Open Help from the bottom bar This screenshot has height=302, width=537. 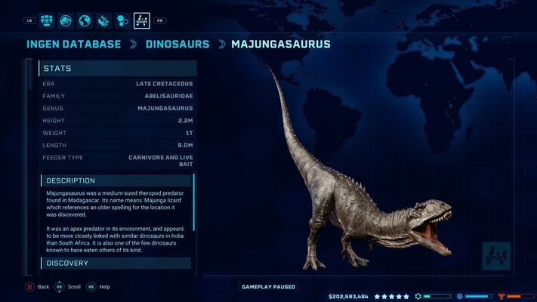104,287
